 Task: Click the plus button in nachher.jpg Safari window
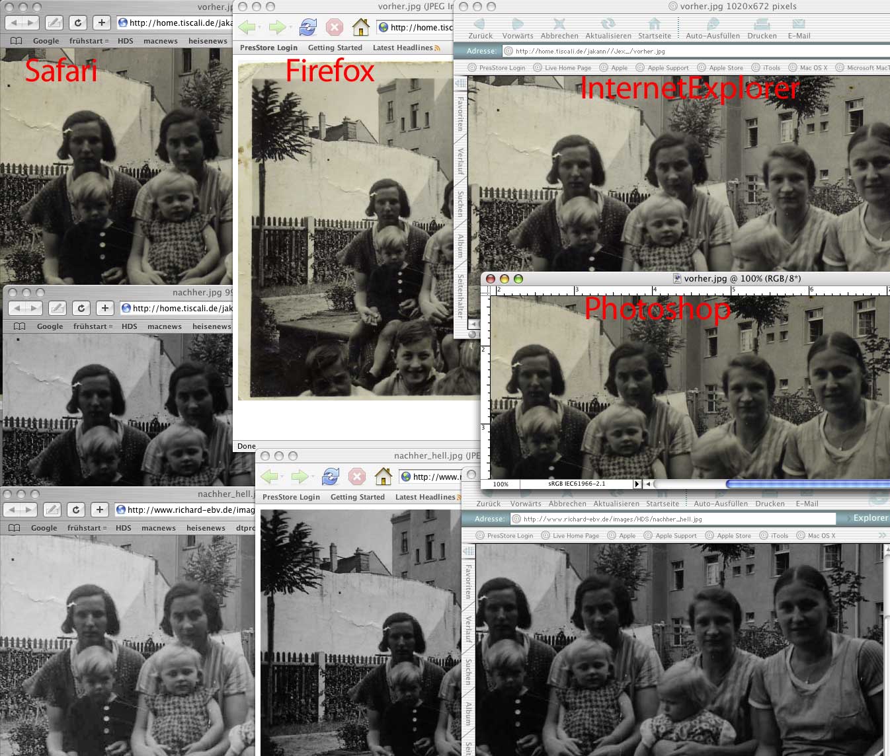(x=104, y=308)
